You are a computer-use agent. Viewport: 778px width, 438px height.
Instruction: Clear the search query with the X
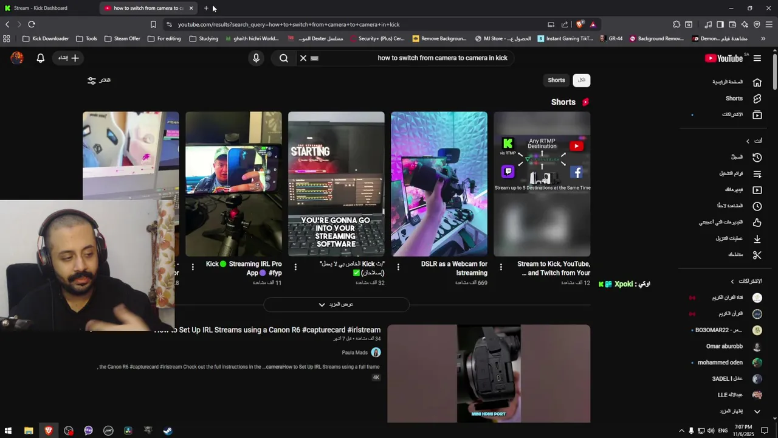303,58
